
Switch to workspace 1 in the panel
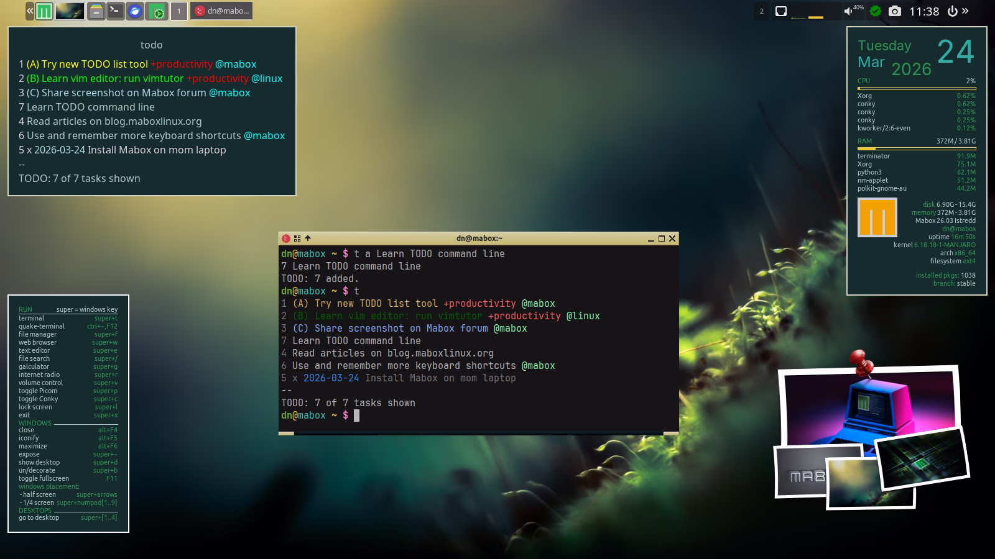click(179, 11)
